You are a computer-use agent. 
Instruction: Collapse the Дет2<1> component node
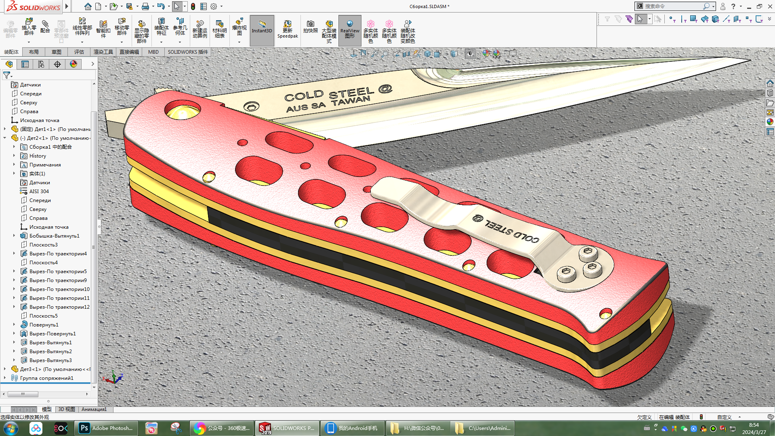5,138
